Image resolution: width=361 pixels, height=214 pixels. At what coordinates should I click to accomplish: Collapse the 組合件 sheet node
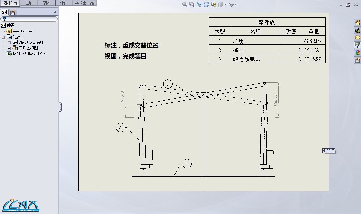[x=3, y=37]
